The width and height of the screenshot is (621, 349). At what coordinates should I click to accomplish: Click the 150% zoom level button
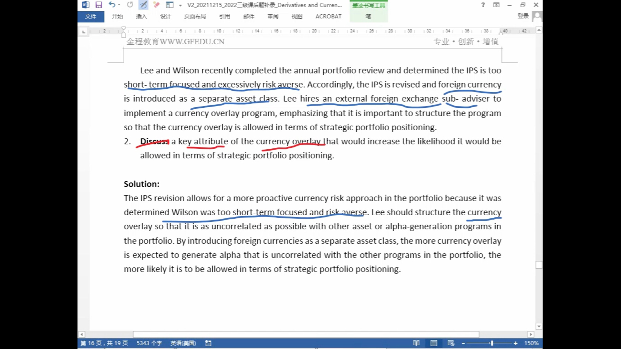(531, 343)
